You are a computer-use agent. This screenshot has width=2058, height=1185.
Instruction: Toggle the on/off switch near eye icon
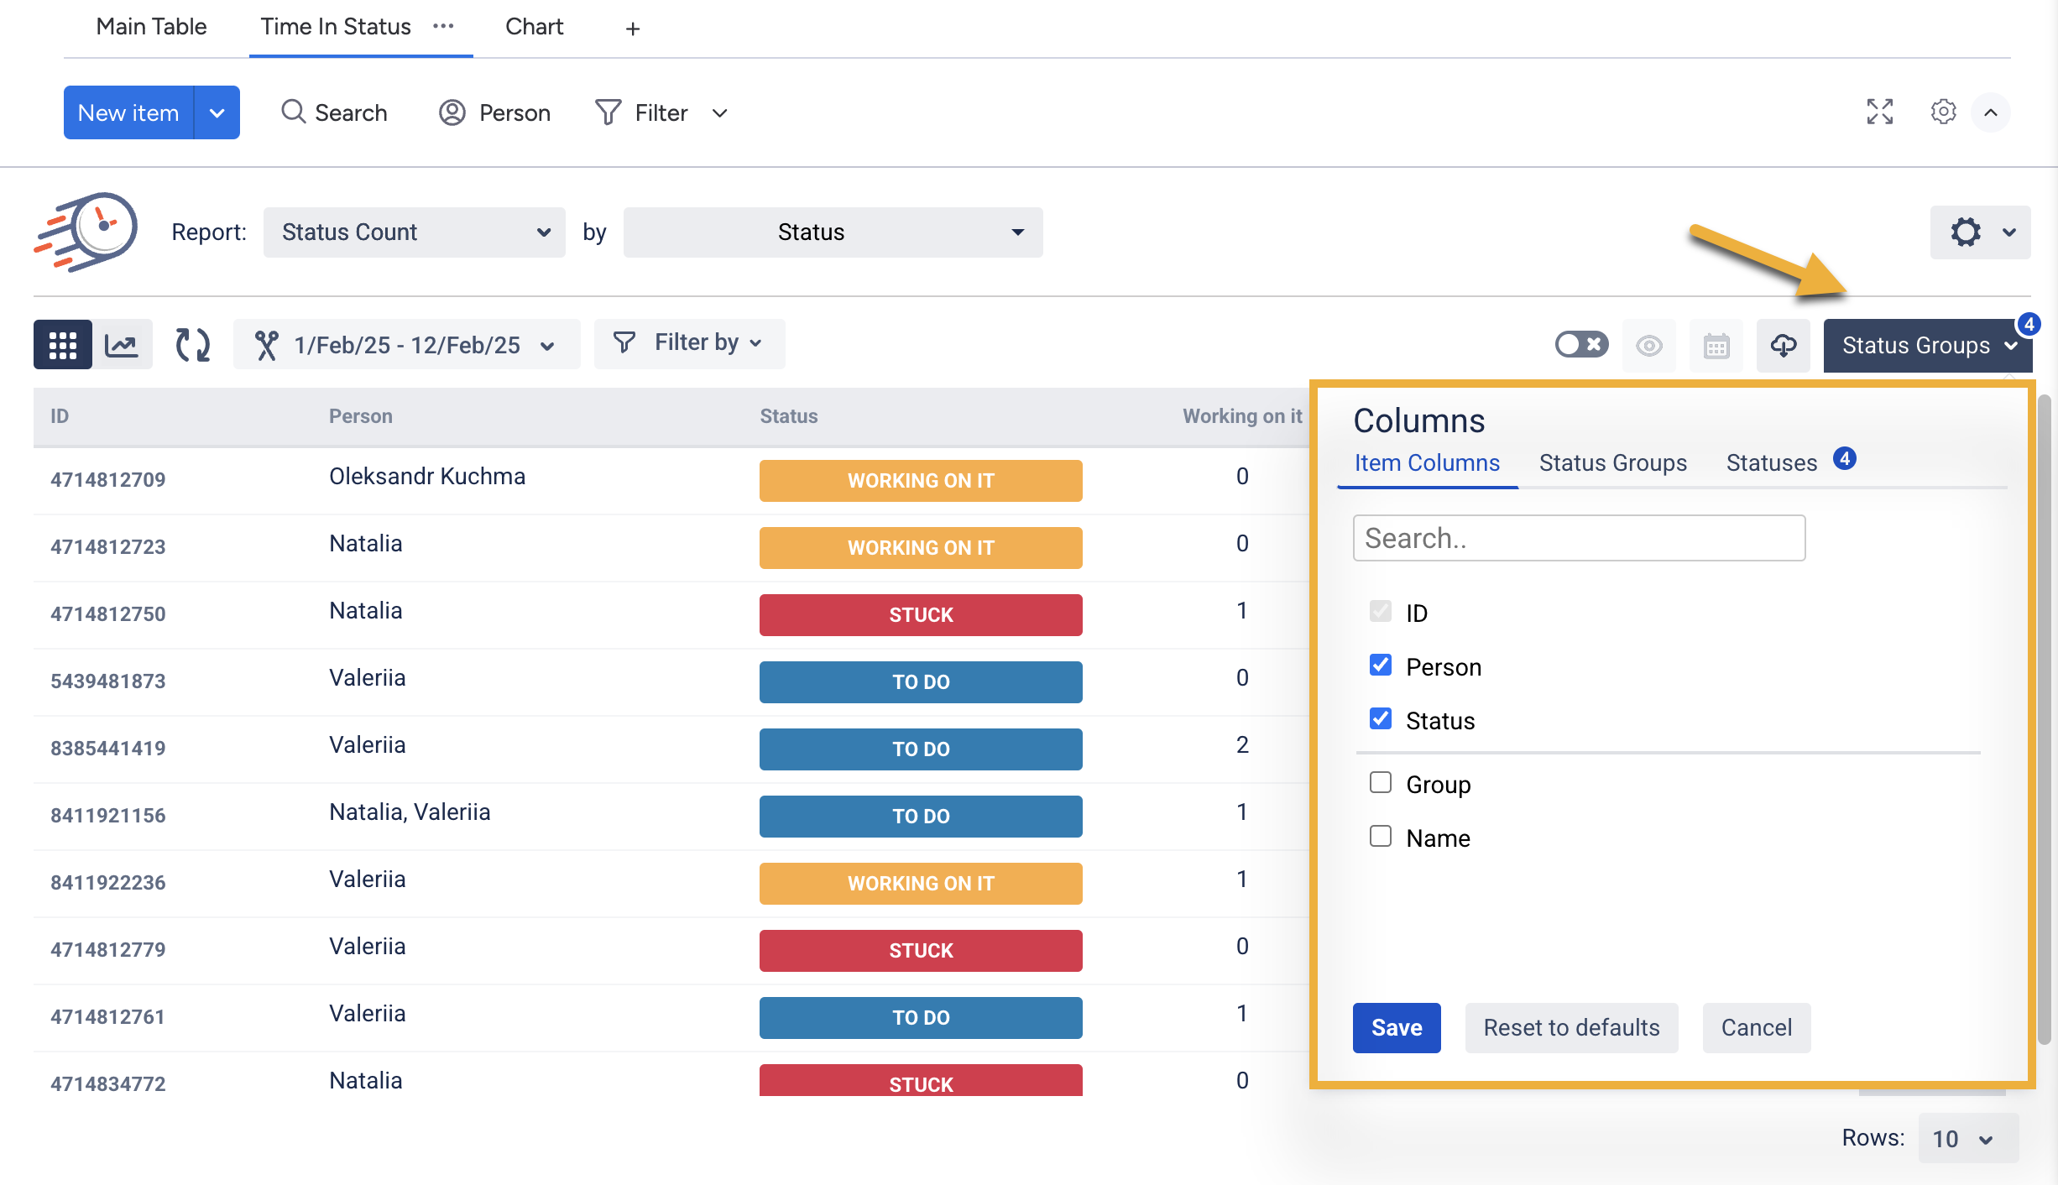click(1581, 344)
